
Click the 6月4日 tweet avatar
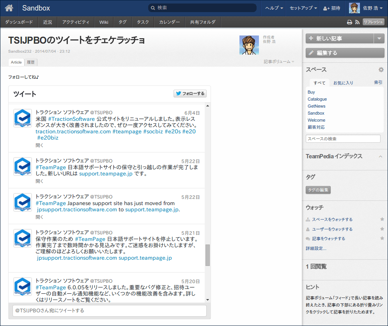[23, 118]
